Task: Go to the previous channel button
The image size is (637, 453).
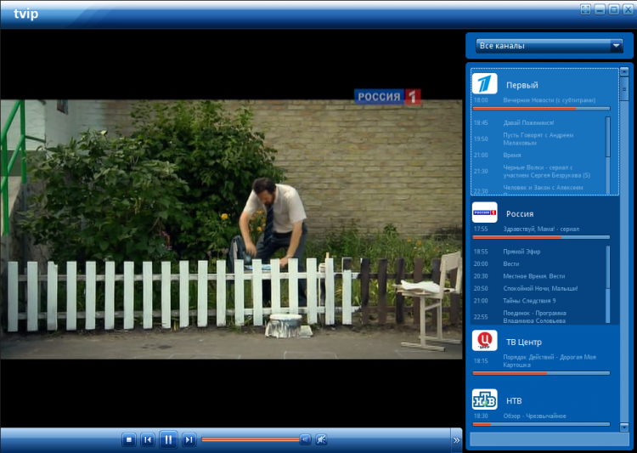Action: pyautogui.click(x=148, y=439)
